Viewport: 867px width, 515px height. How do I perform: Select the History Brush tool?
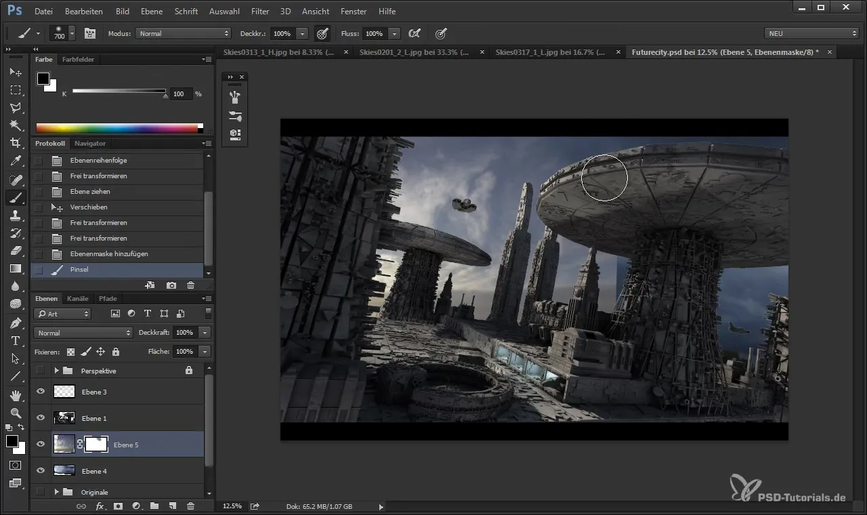(16, 233)
